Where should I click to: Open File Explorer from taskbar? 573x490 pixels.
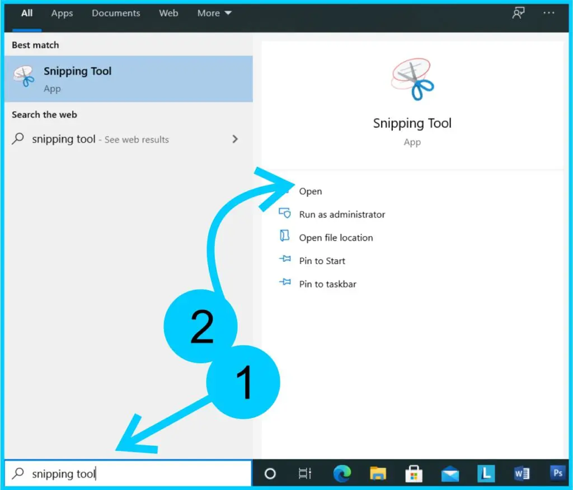(x=378, y=474)
